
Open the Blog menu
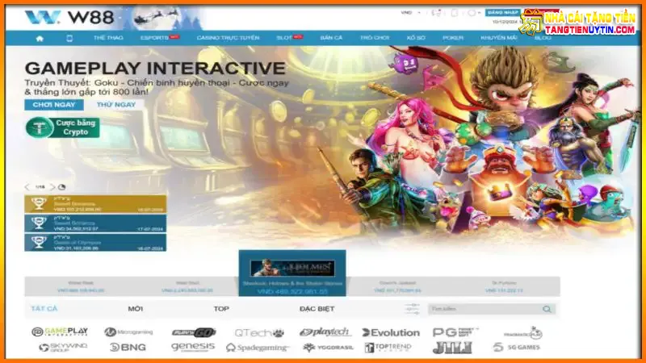point(543,38)
